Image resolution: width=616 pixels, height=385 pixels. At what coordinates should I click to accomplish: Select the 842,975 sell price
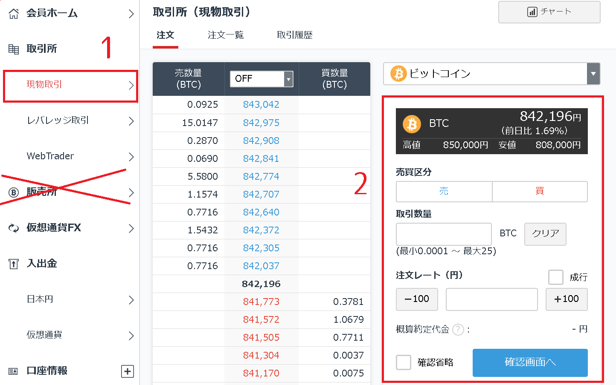[x=261, y=123]
